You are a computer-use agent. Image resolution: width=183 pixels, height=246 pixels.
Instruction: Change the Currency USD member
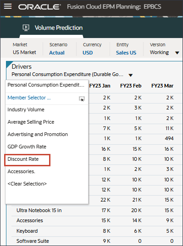click(88, 53)
